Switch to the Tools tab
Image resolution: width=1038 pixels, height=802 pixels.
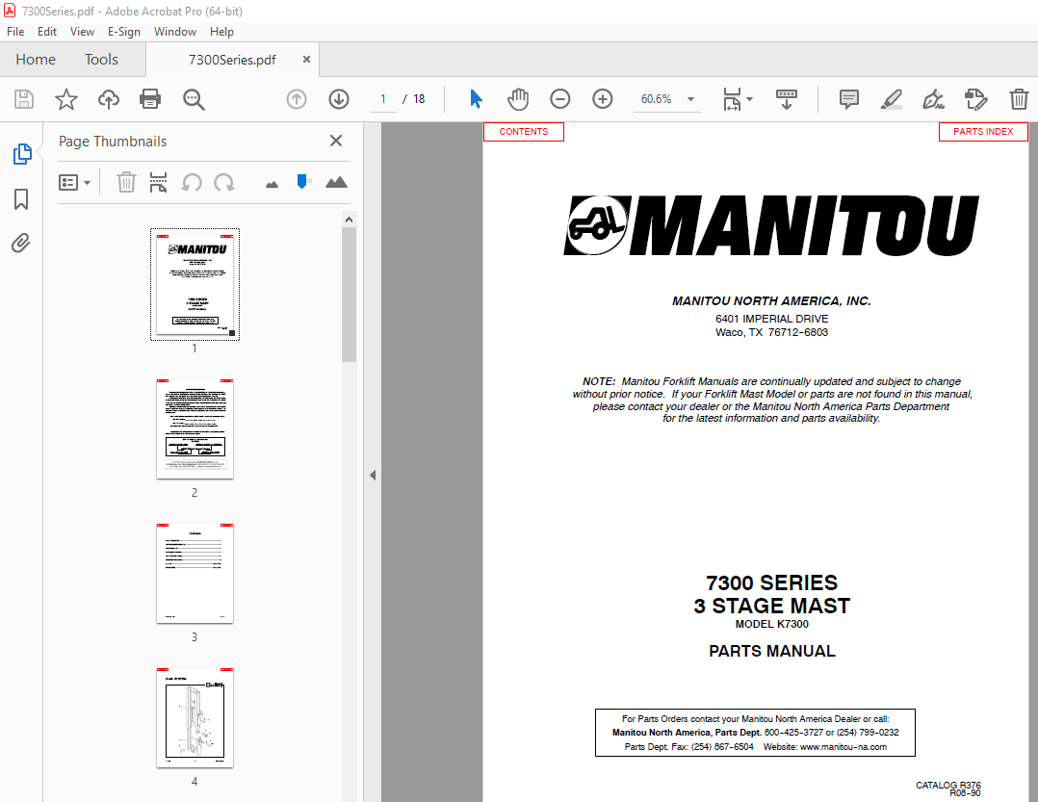click(101, 60)
